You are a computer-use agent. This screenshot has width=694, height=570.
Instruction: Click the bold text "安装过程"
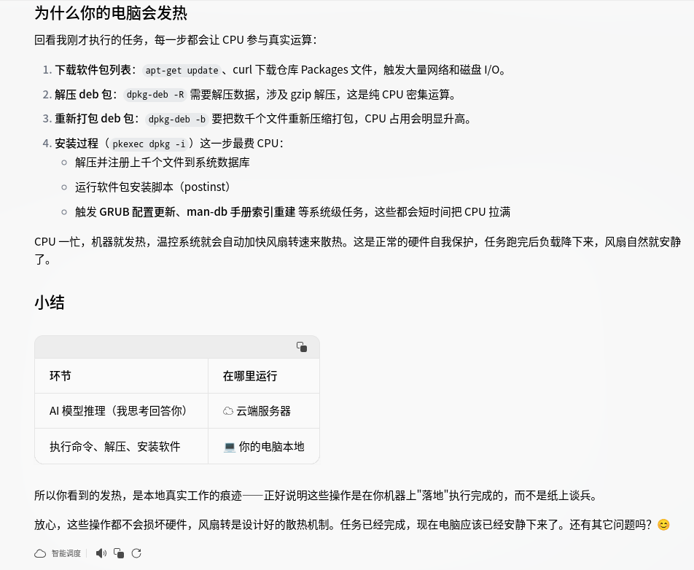(x=77, y=144)
